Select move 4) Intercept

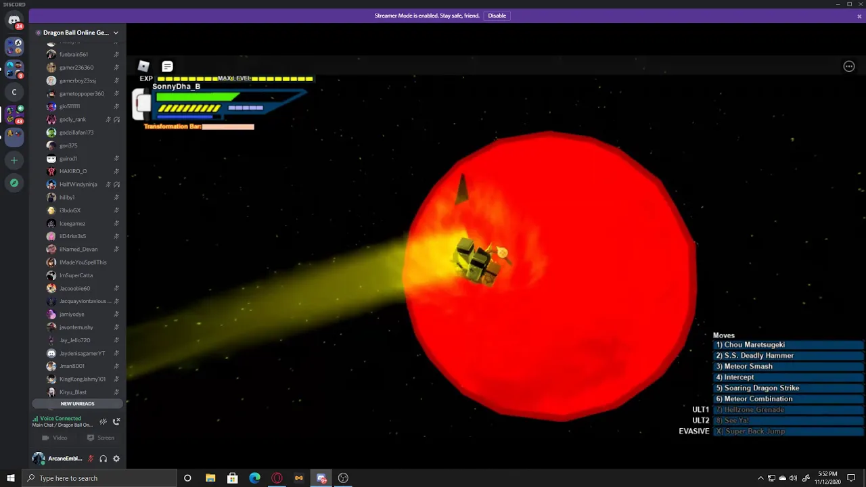(x=788, y=377)
